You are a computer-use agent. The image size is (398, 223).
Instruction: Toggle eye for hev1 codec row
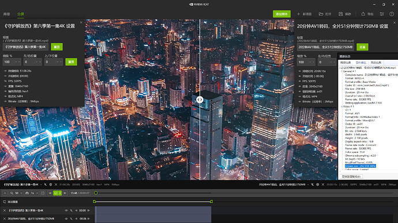(x=5, y=91)
